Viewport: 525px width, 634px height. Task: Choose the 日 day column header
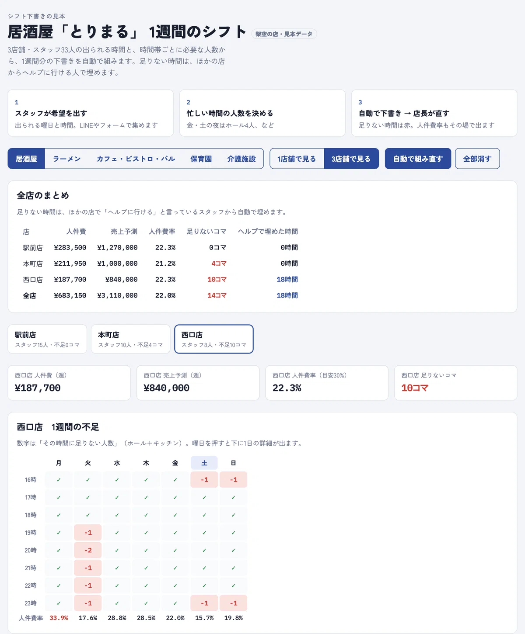coord(233,463)
